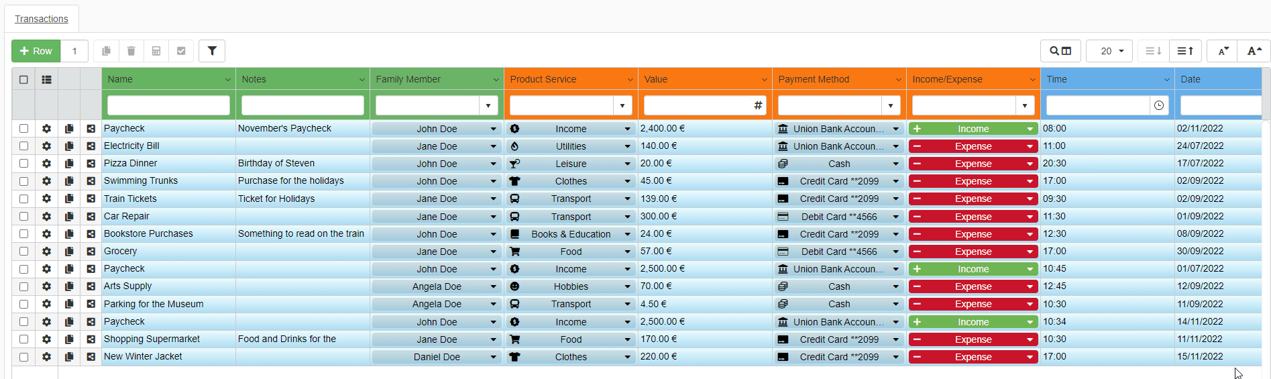Click the calculator icon in toolbar
The width and height of the screenshot is (1271, 379).
click(156, 51)
